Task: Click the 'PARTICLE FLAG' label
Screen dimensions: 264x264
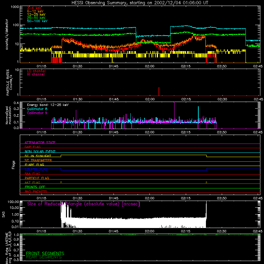Action: tap(37, 178)
